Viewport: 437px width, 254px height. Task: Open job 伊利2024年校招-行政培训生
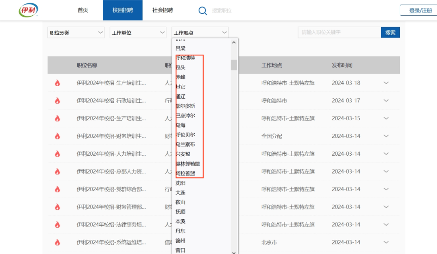(x=111, y=101)
